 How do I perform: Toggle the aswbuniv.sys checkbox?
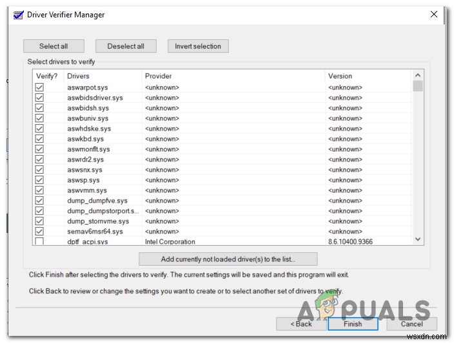(x=39, y=118)
